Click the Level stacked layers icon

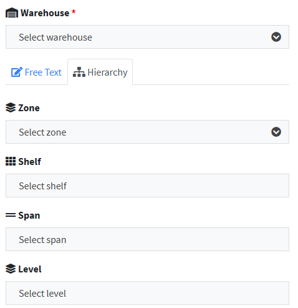click(11, 269)
